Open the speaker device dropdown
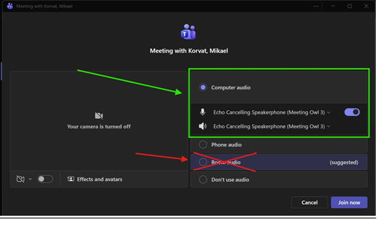Screen dimensions: 379x244 click(x=272, y=126)
